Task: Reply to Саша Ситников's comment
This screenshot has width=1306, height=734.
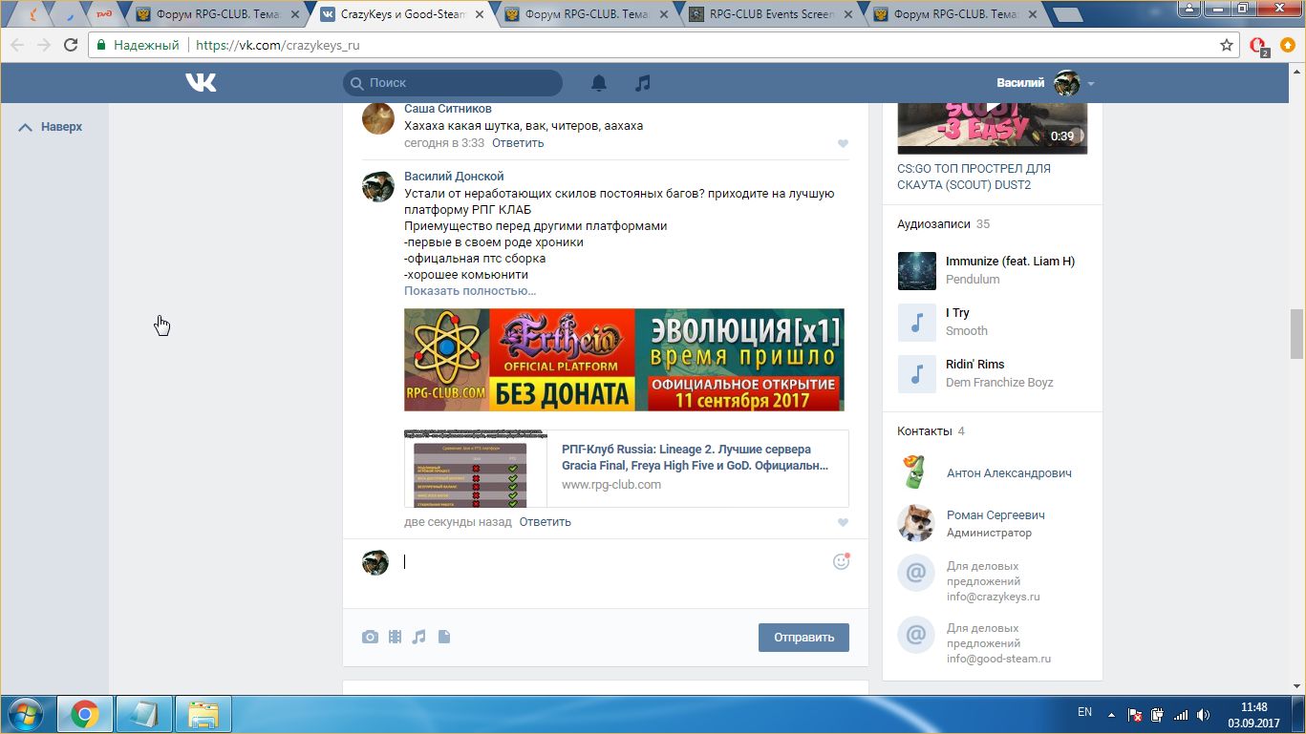Action: (x=518, y=143)
